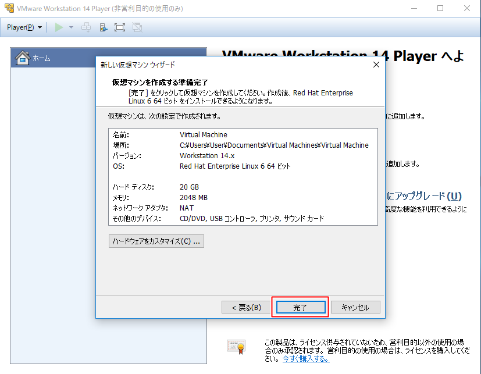Click the メモリ: label in the summary
This screenshot has width=481, height=374.
pyautogui.click(x=121, y=198)
